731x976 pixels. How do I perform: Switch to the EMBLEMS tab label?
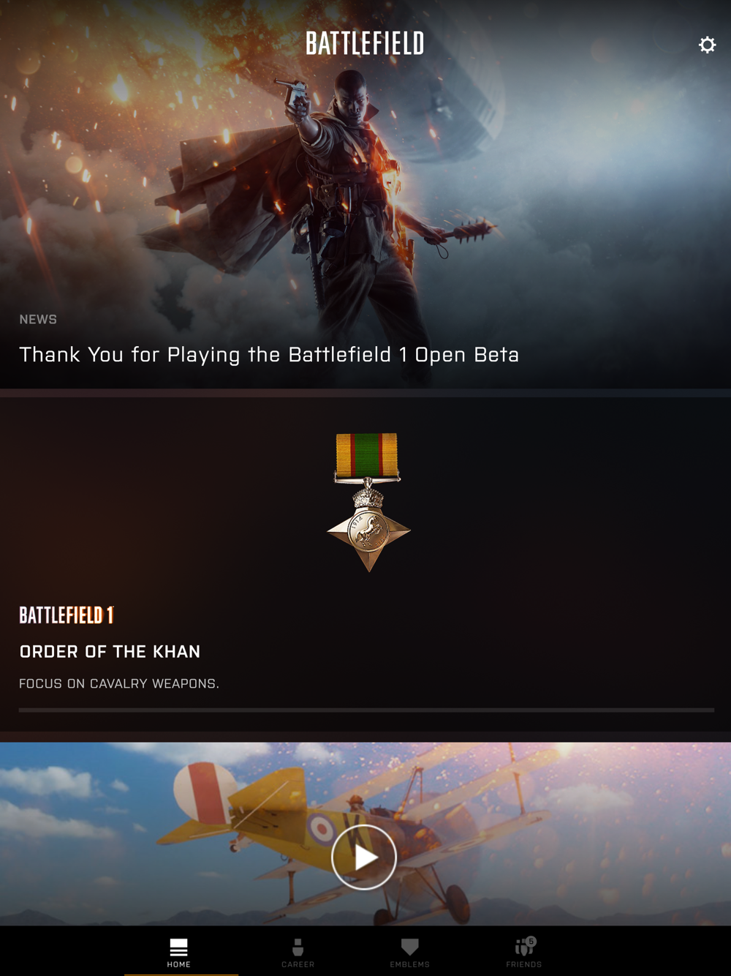[410, 964]
